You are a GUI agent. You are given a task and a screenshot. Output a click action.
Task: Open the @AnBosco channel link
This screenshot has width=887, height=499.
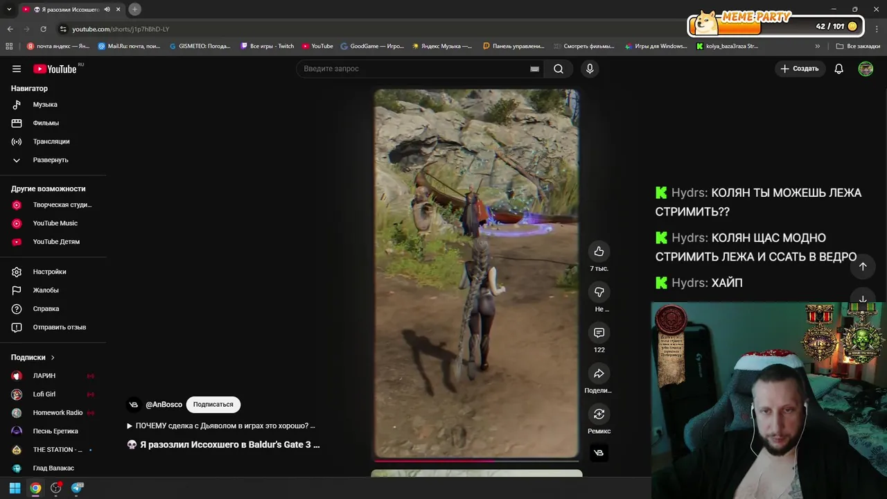pyautogui.click(x=164, y=405)
